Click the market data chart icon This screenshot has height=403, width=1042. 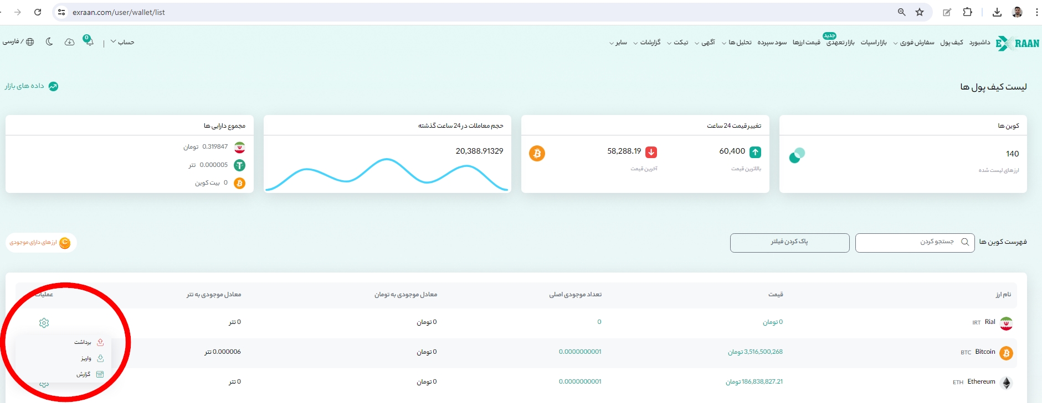coord(53,86)
